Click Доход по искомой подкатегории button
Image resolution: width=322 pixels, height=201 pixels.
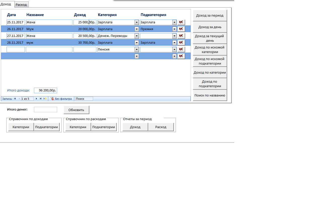click(210, 61)
